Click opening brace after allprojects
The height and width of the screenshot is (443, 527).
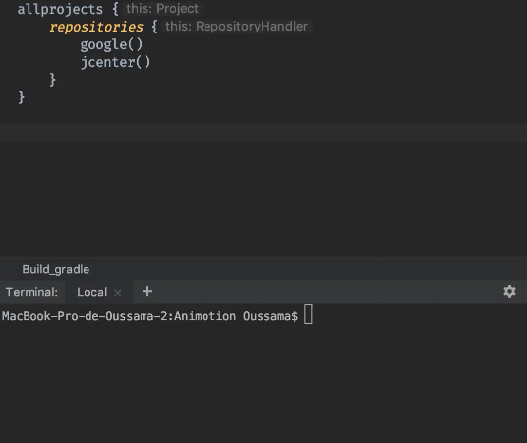click(x=115, y=9)
